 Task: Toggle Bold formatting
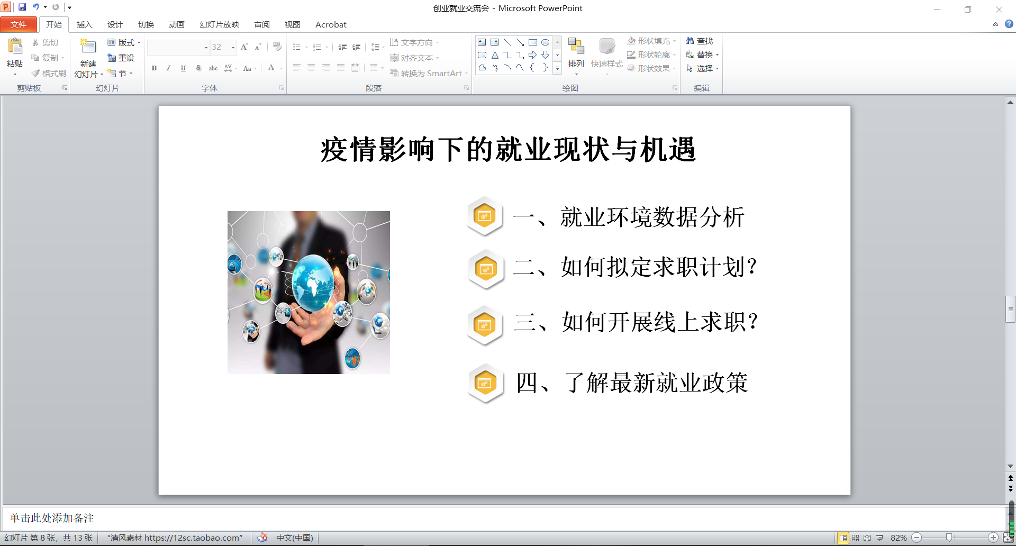(154, 68)
